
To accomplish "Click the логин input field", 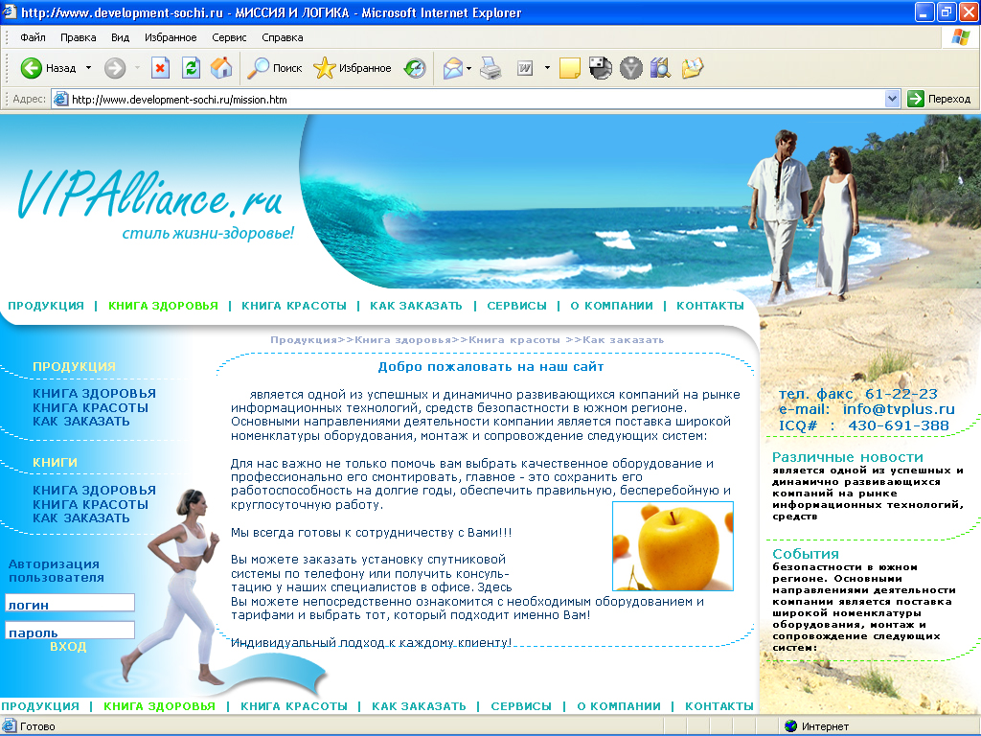I will [x=70, y=603].
